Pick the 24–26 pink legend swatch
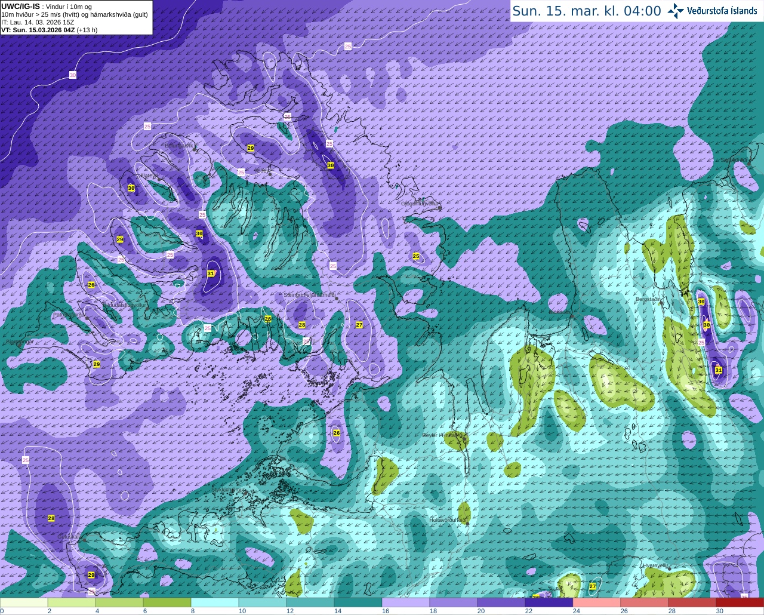764x615 pixels. click(x=597, y=602)
